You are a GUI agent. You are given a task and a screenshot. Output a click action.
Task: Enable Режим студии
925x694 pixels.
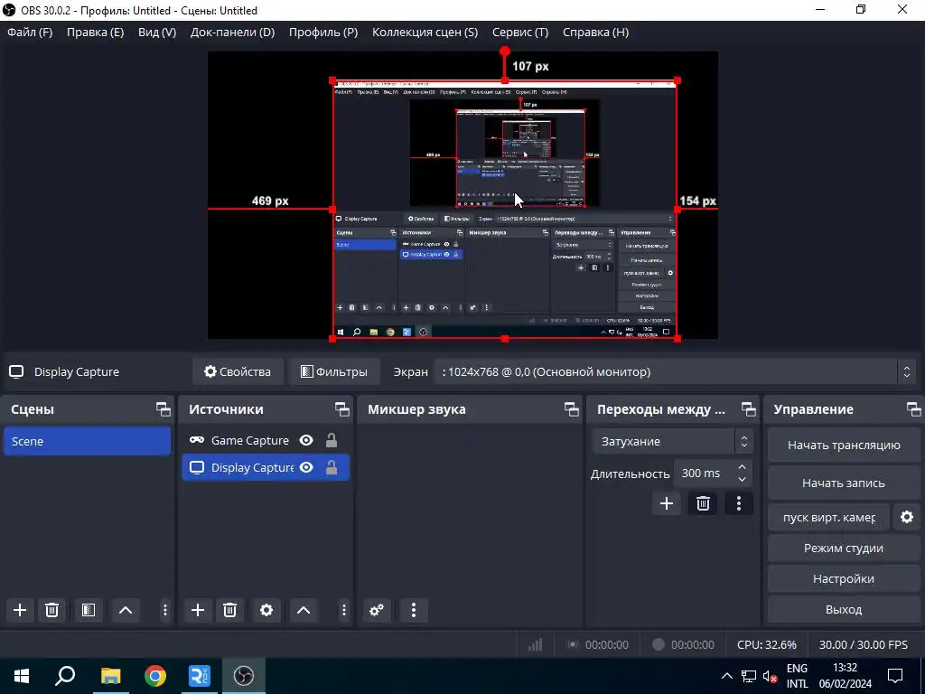tap(844, 549)
